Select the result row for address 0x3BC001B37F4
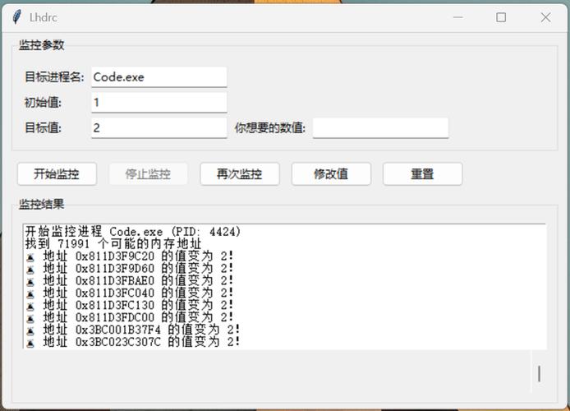This screenshot has height=411, width=570. coord(133,330)
